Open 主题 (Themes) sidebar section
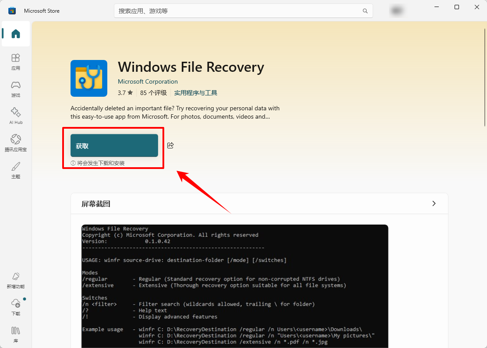 pos(15,170)
